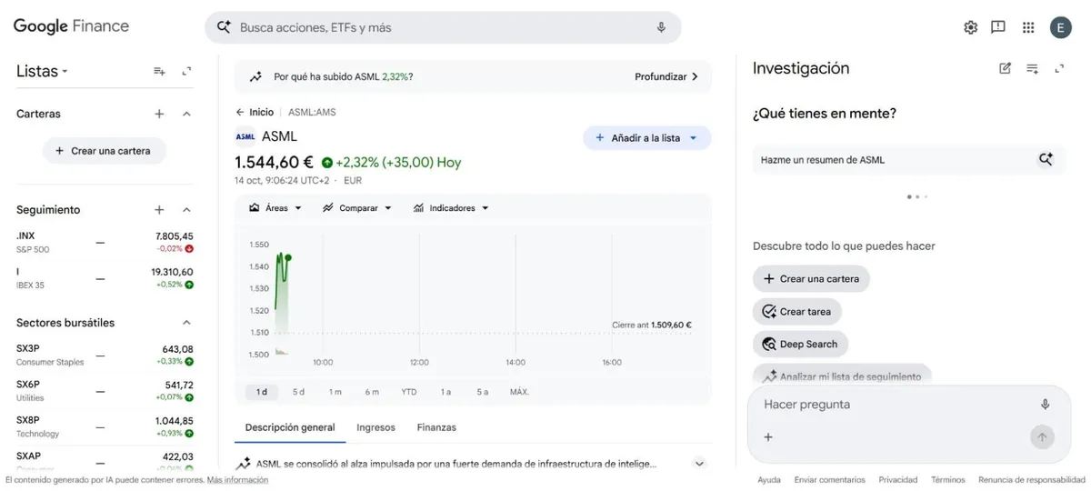The image size is (1091, 491).
Task: Click add new list icon beside Listas
Action: (159, 71)
